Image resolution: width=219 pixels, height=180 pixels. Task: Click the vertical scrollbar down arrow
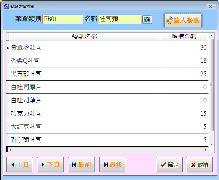click(x=211, y=144)
